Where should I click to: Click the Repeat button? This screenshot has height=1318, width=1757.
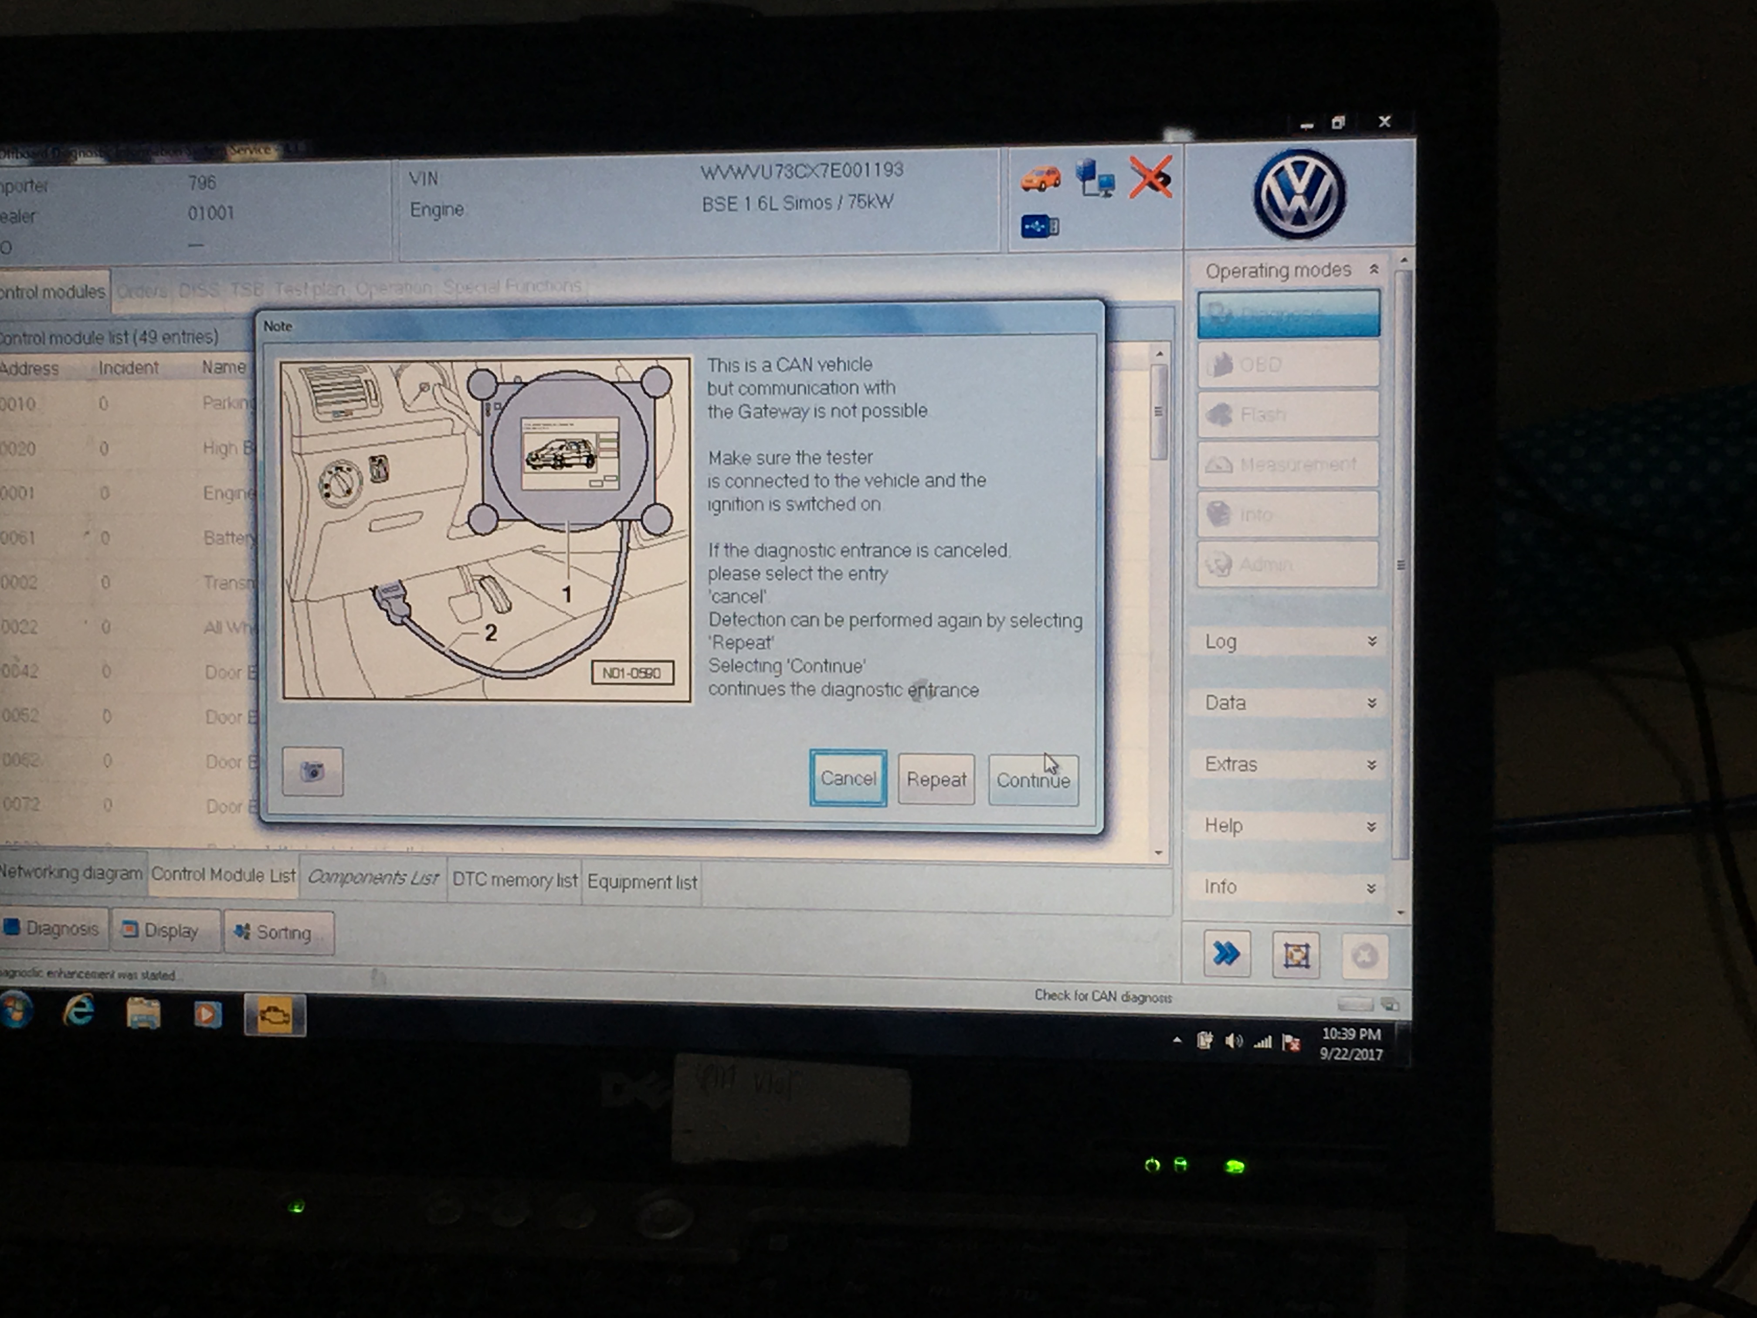click(936, 779)
